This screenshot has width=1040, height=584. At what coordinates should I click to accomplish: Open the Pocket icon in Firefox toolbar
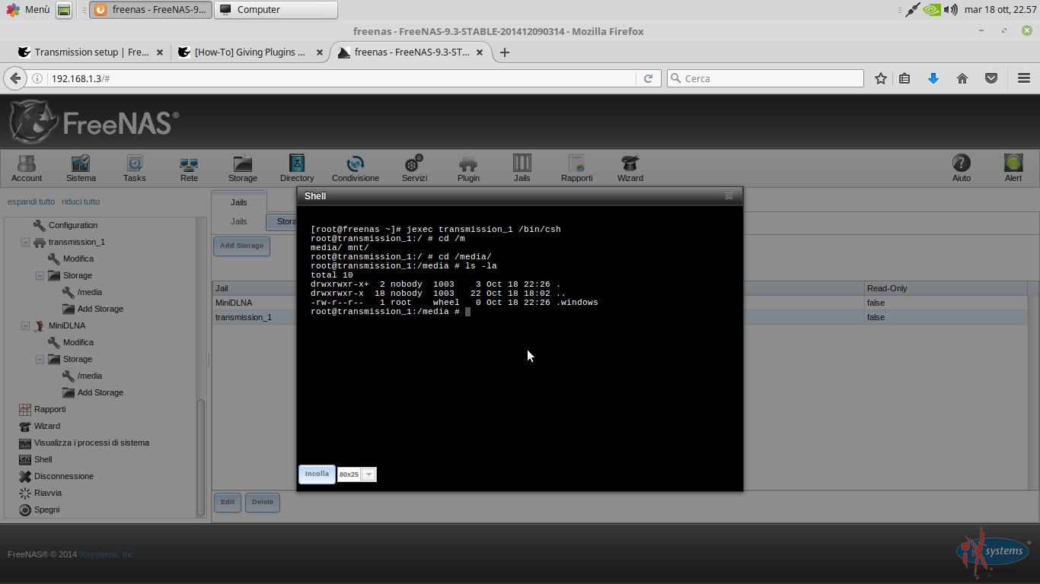click(991, 78)
